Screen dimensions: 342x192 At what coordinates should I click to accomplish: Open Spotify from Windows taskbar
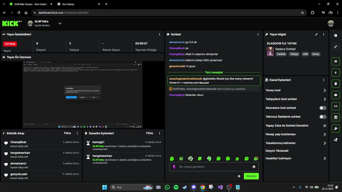click(176, 187)
